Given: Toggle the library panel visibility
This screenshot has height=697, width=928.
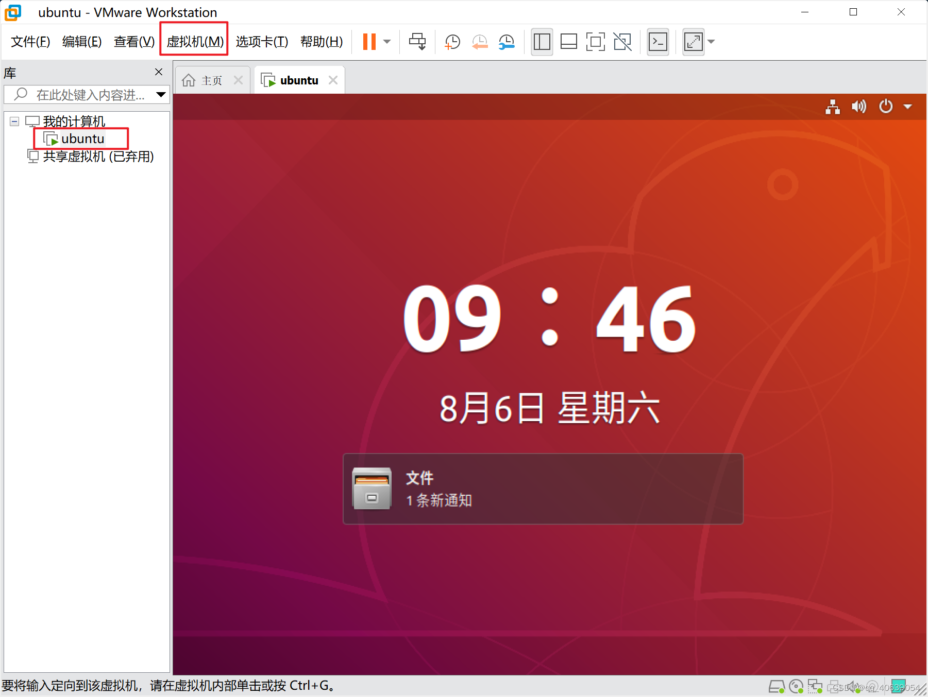Looking at the screenshot, I should click(542, 42).
